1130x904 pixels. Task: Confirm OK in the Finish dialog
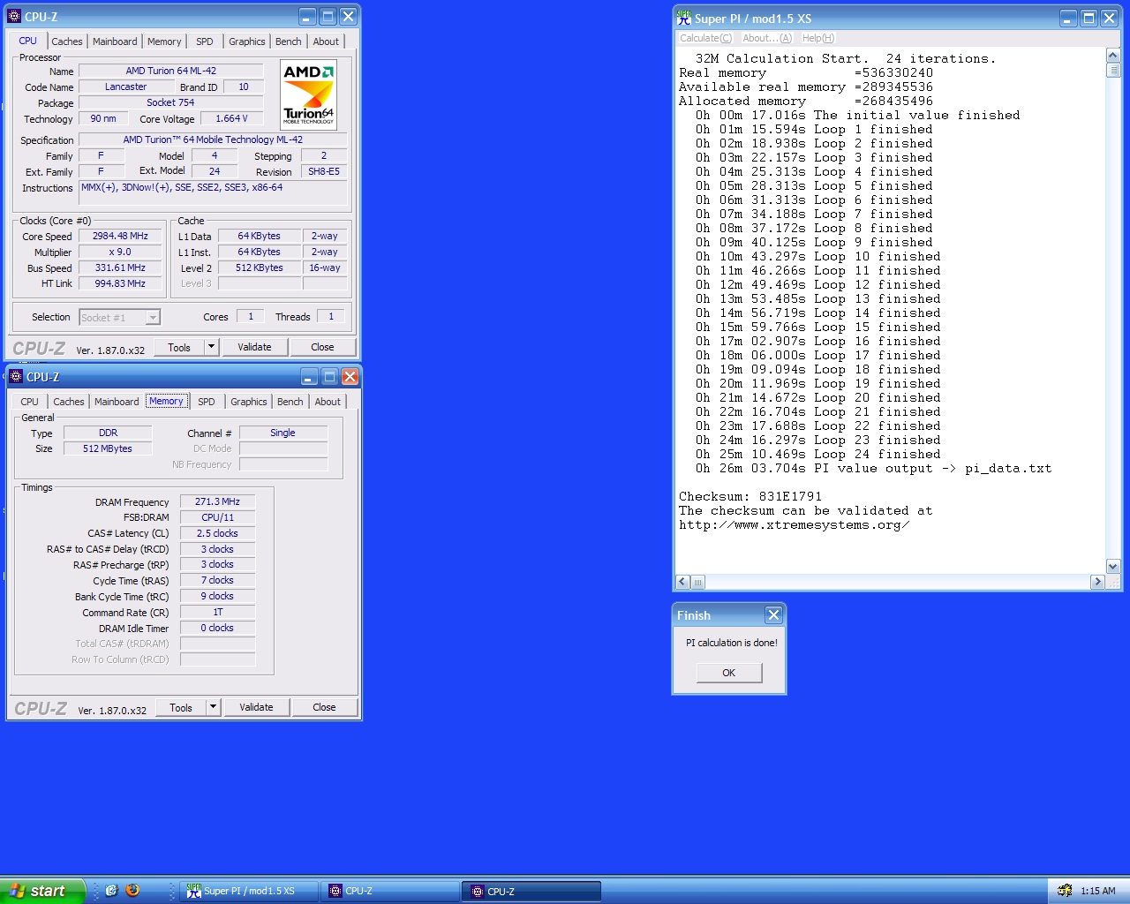coord(728,673)
